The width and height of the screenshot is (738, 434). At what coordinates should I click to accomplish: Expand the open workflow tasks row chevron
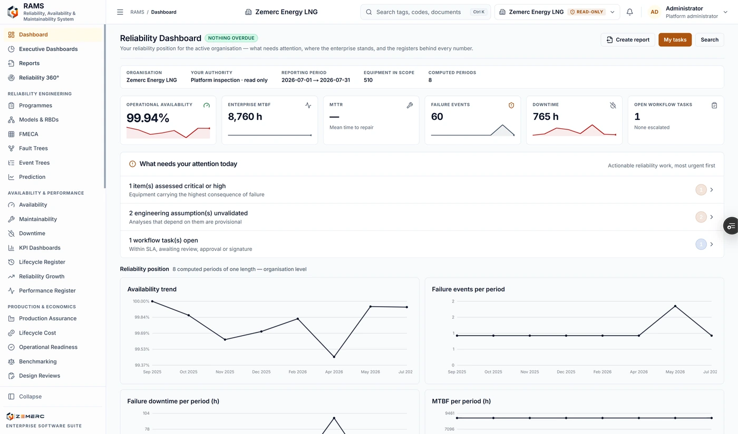(712, 245)
